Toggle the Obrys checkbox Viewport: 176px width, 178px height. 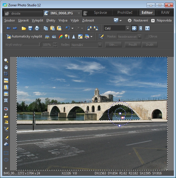pyautogui.click(x=147, y=37)
